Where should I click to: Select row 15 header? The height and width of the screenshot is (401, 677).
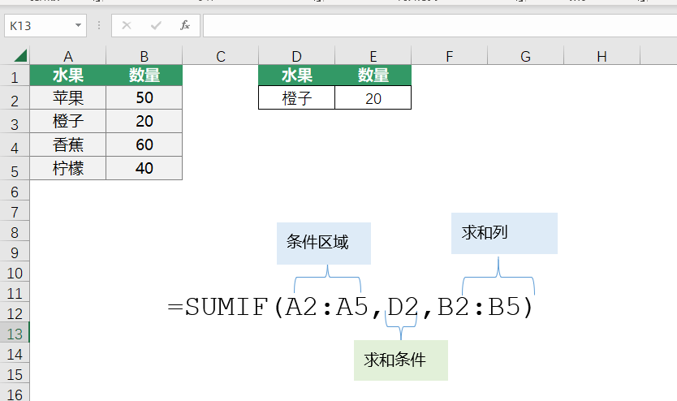(15, 374)
